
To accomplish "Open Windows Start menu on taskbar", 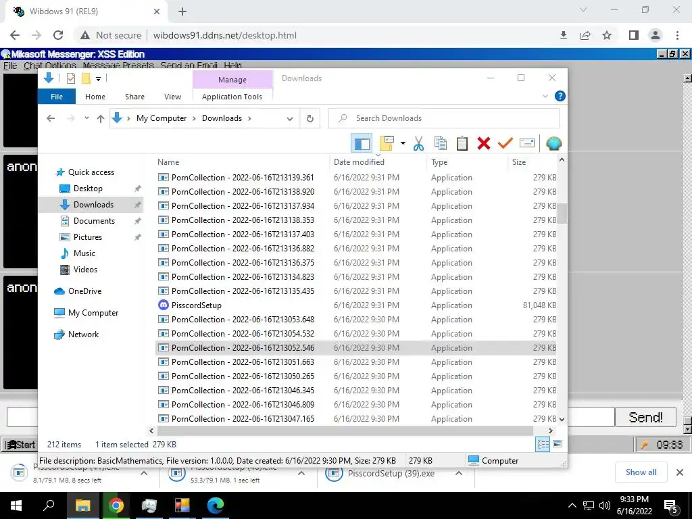I will pos(16,505).
